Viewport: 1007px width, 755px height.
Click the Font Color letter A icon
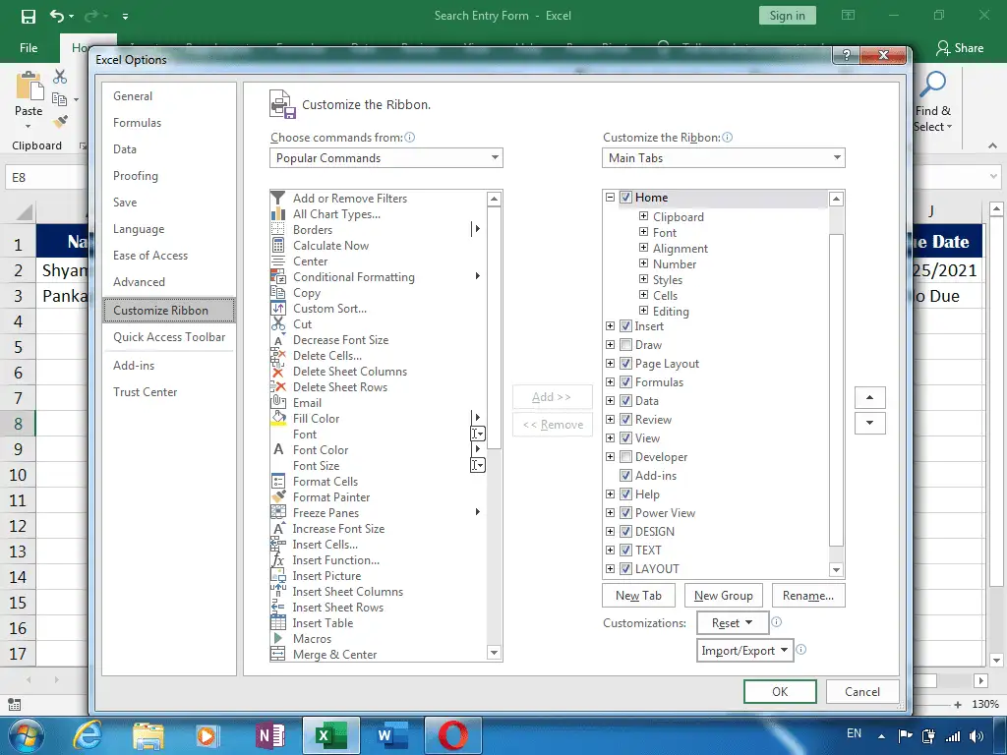pyautogui.click(x=278, y=449)
